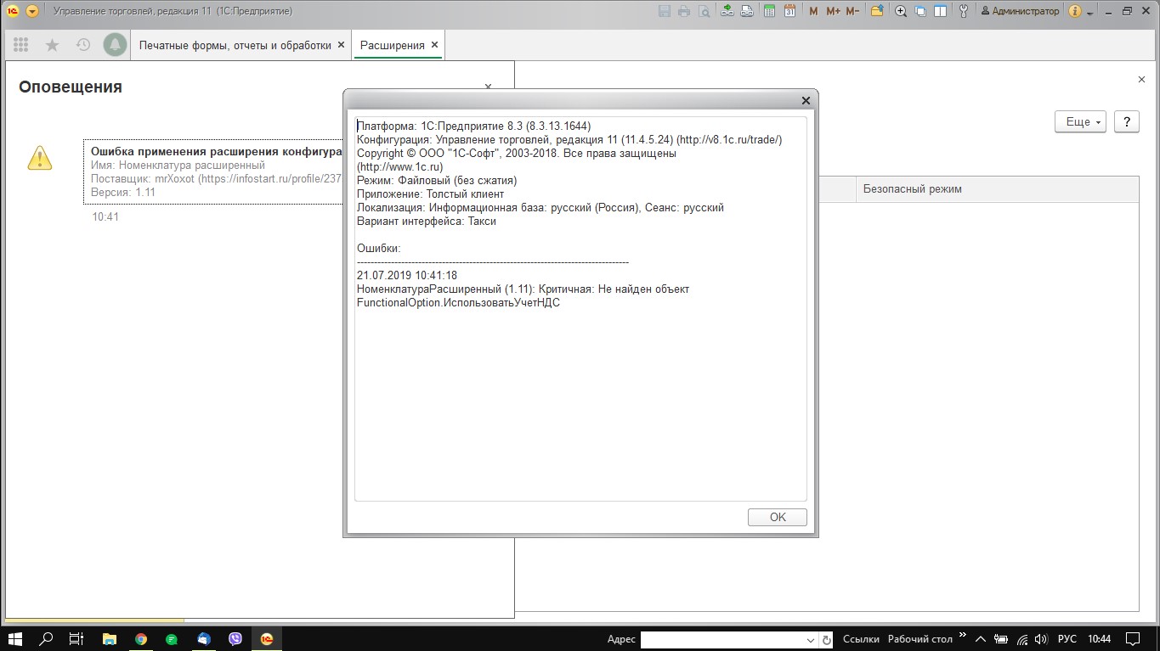
Task: Launch Chrome from the taskbar
Action: point(141,639)
